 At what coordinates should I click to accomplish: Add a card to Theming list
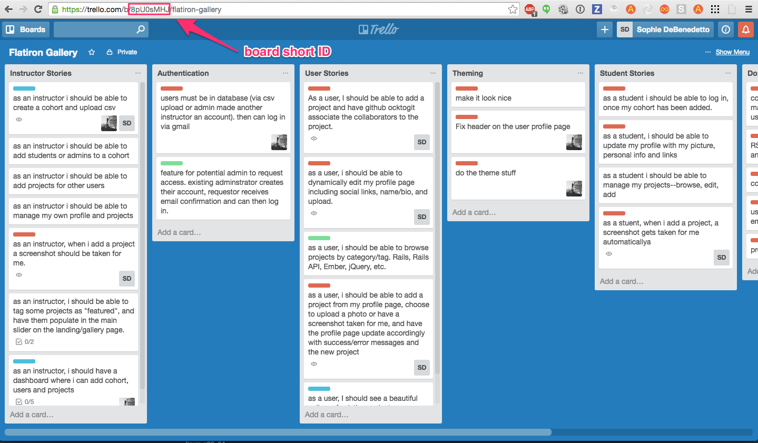474,212
